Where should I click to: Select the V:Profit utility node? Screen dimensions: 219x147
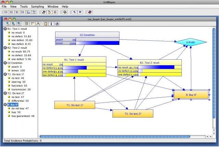[x=191, y=42]
